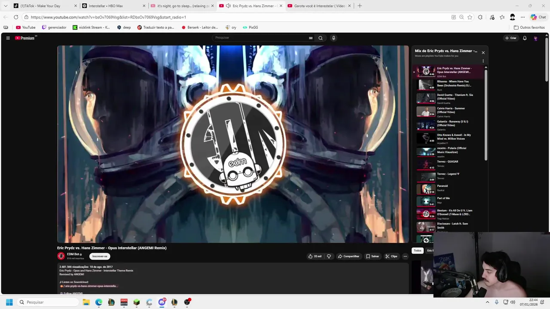Open the gerenciador bookmark
The height and width of the screenshot is (309, 550).
(x=54, y=27)
